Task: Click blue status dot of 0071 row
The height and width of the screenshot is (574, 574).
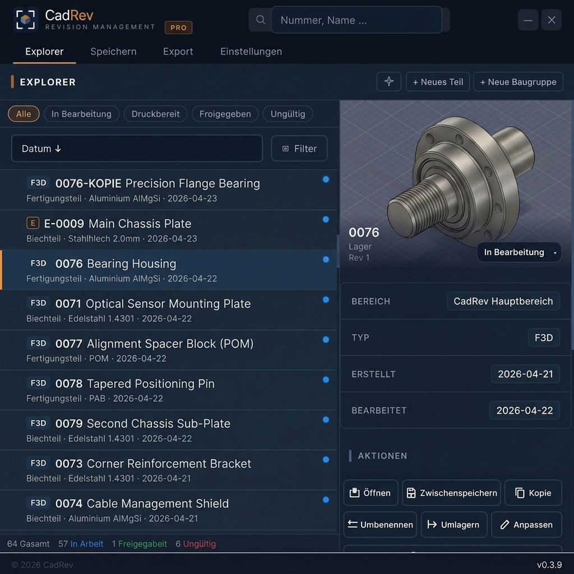Action: click(326, 299)
